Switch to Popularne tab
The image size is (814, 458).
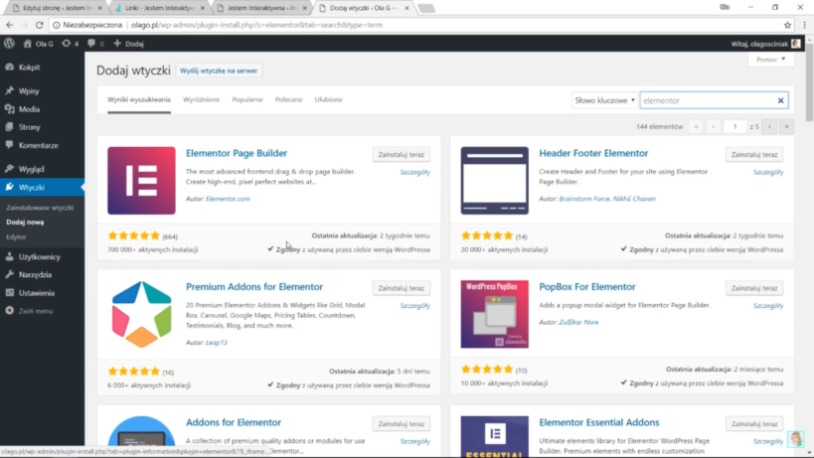(247, 99)
